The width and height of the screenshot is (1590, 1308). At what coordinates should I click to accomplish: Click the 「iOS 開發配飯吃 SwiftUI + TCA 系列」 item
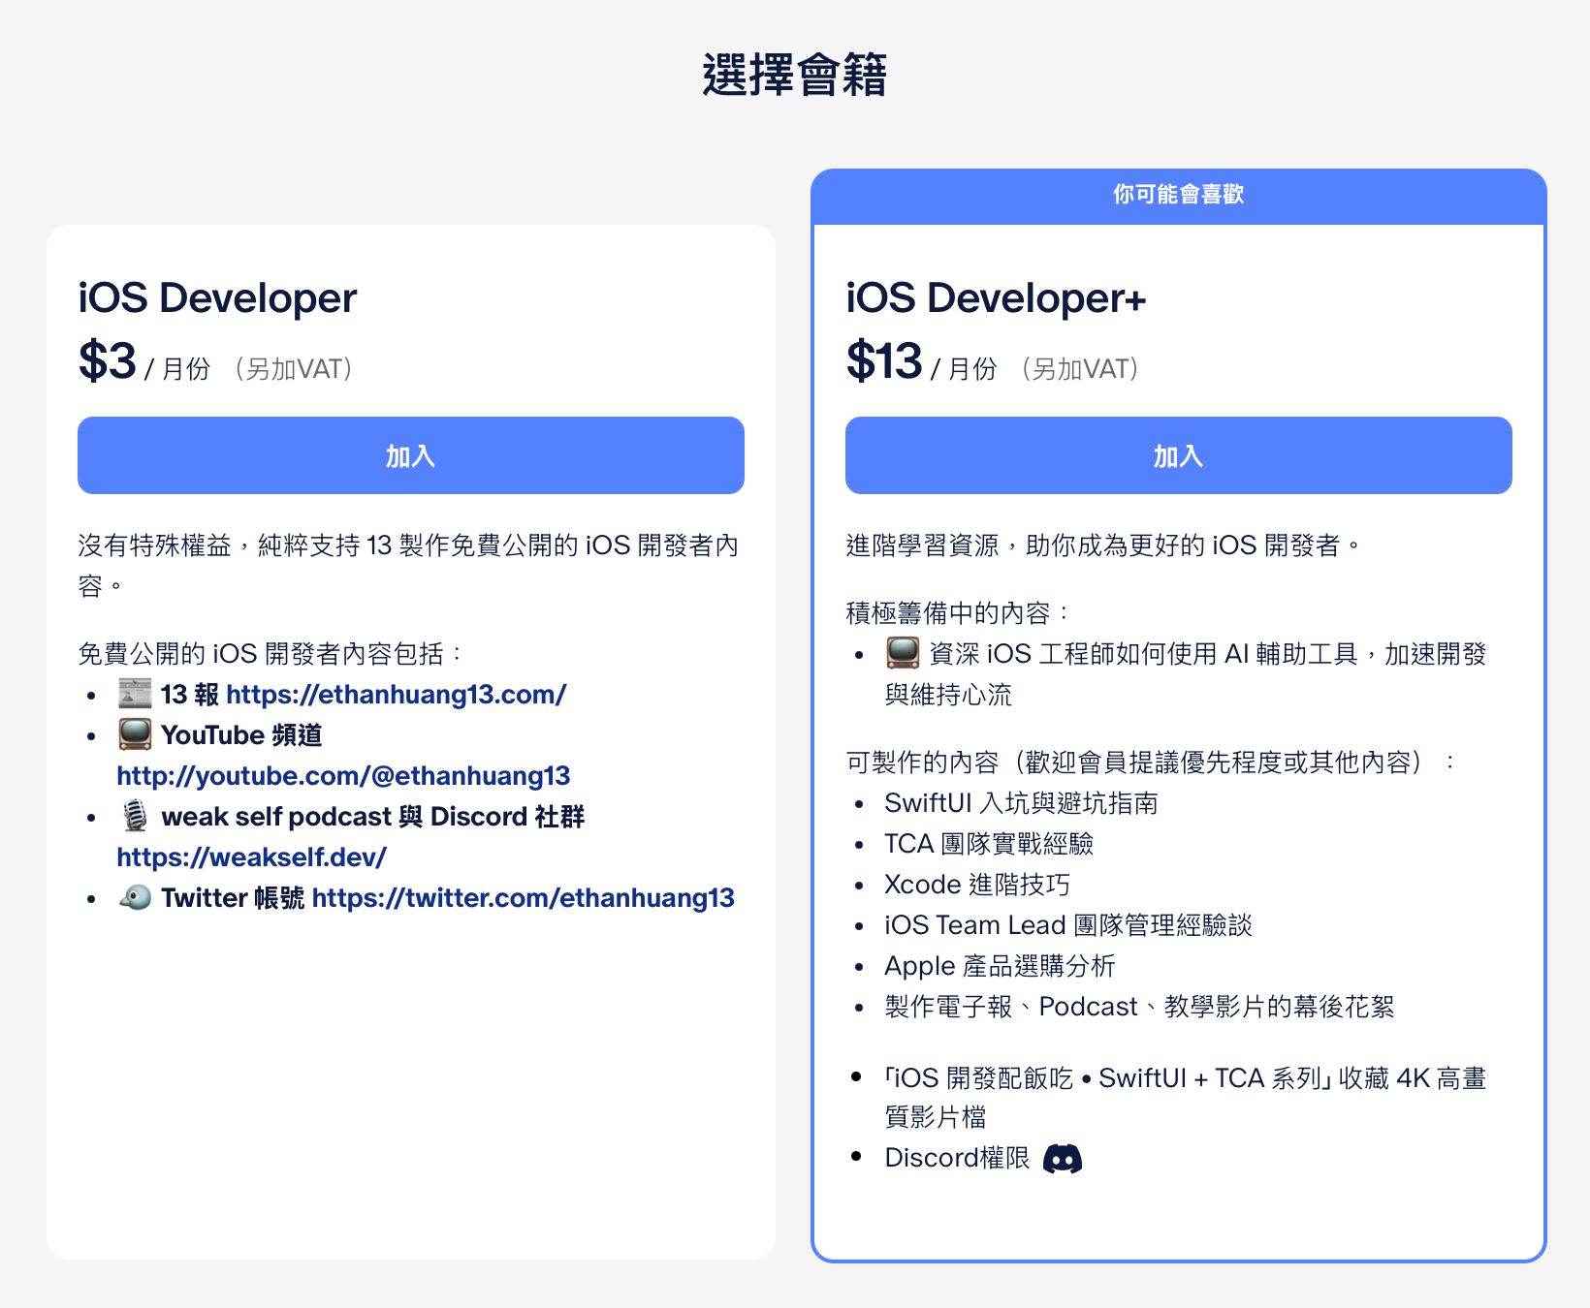click(1185, 1098)
